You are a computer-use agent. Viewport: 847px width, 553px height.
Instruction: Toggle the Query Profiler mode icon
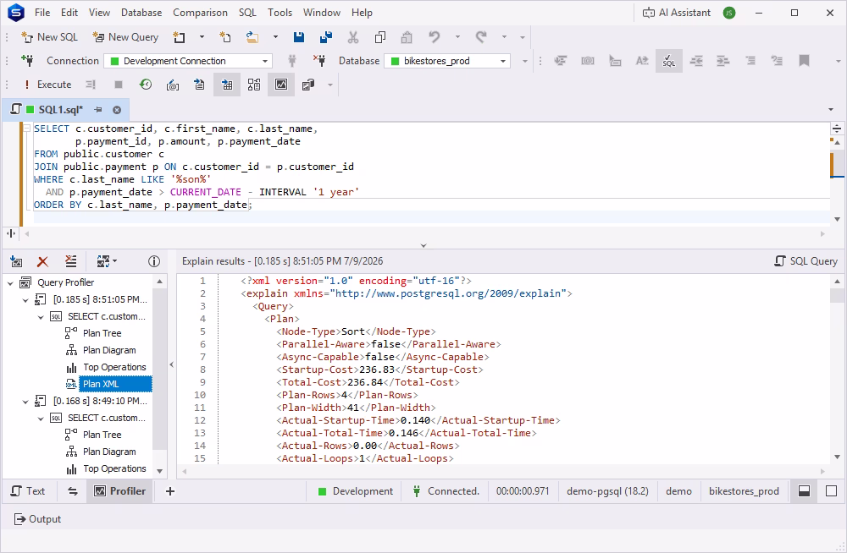point(281,85)
